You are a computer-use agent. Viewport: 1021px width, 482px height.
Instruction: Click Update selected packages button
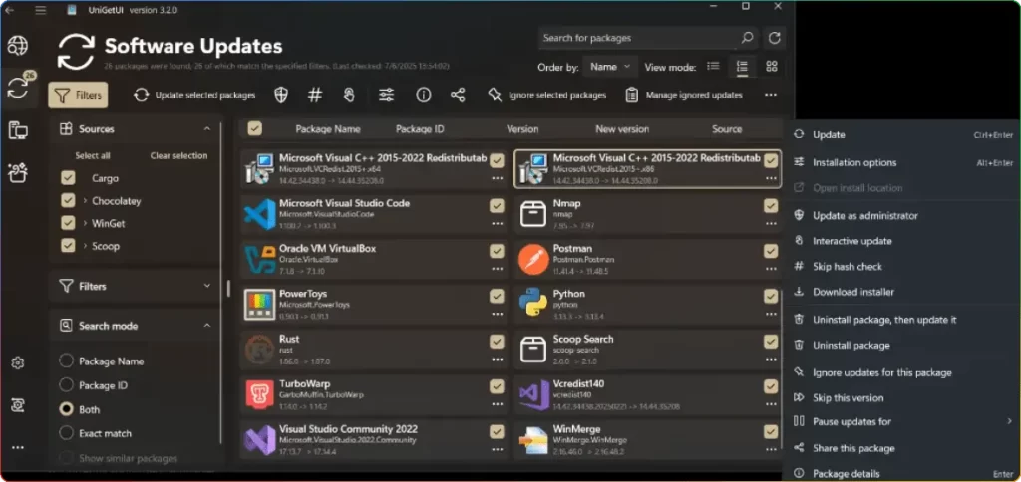194,95
